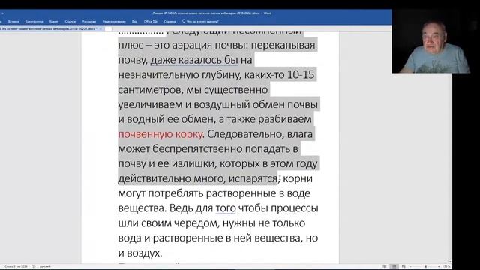Click the zoom in plus button
Screen dimensions: 480x270
tap(439, 266)
